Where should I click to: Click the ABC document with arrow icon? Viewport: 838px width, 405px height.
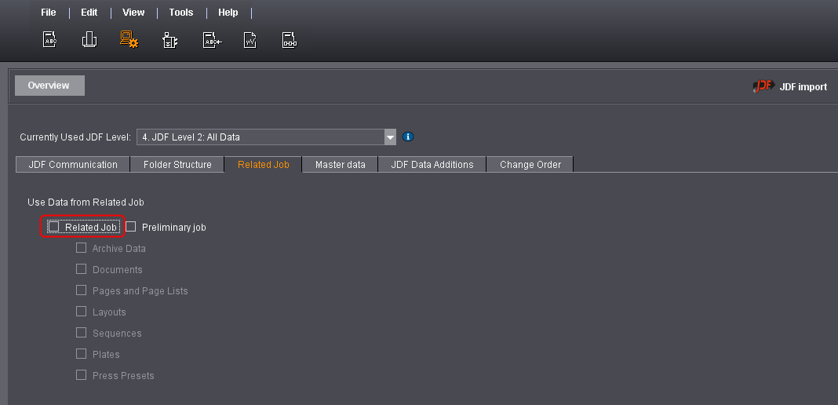click(211, 40)
